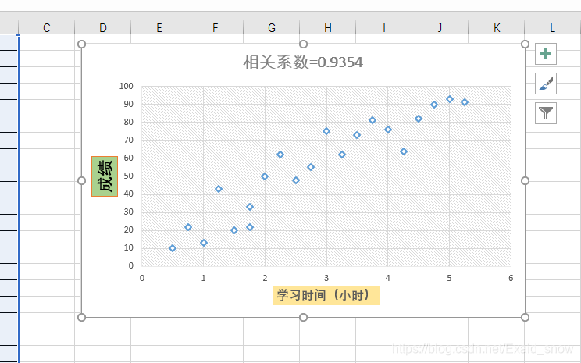Click the top-left chart resize handle
581x363 pixels.
pos(81,44)
